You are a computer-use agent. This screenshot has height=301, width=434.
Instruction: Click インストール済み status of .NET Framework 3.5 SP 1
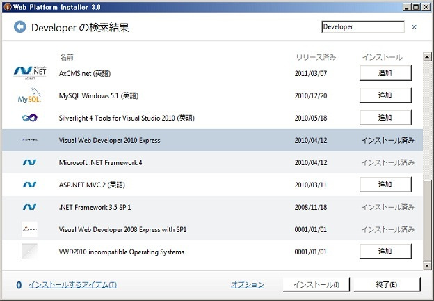click(387, 208)
